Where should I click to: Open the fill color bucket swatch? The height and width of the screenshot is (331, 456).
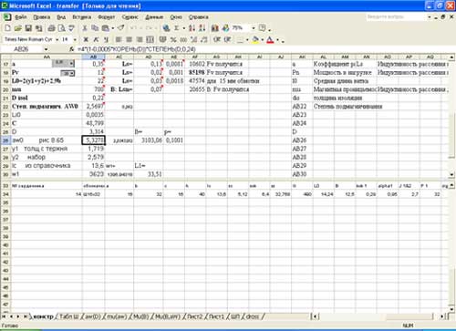coord(255,39)
